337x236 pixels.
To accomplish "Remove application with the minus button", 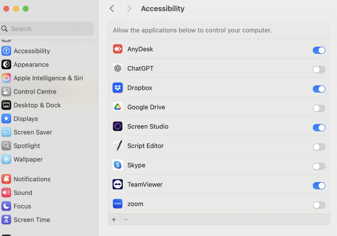I will [126, 220].
